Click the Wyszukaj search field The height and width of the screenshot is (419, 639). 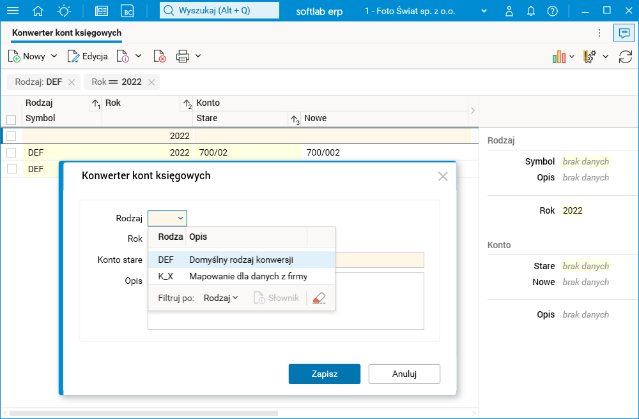tap(219, 11)
